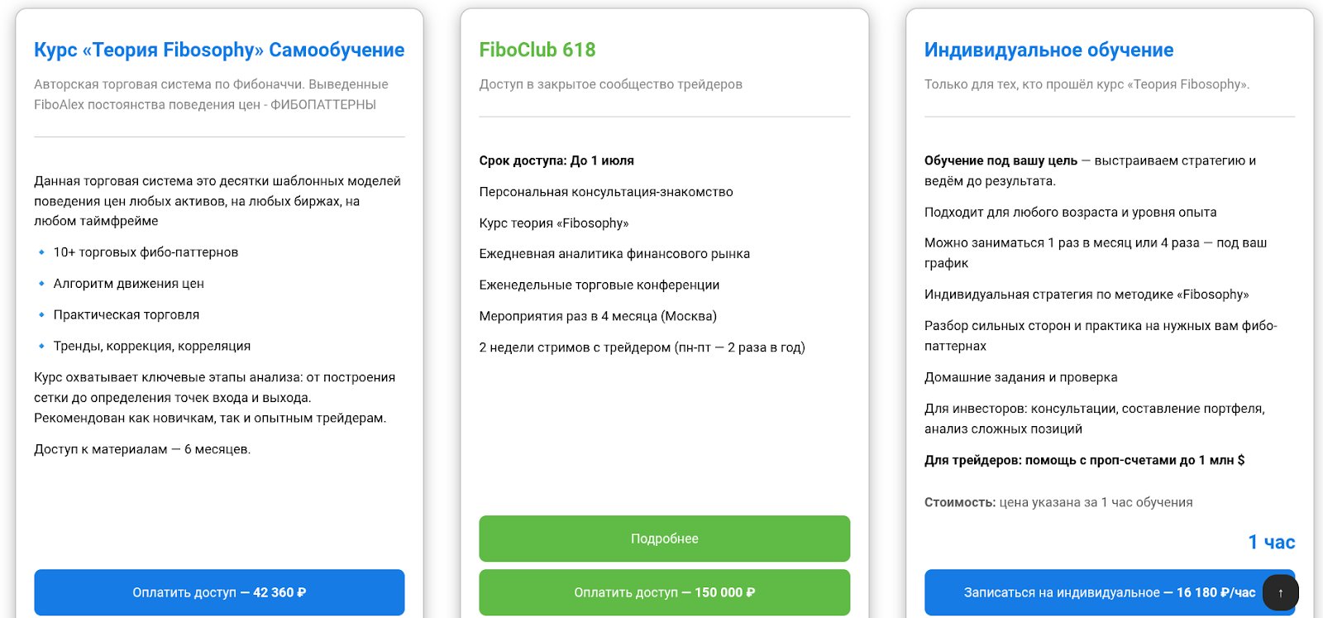Open the «Курс «Теория Fibosophy» Самообучение» heading
This screenshot has height=618, width=1323.
tap(218, 50)
